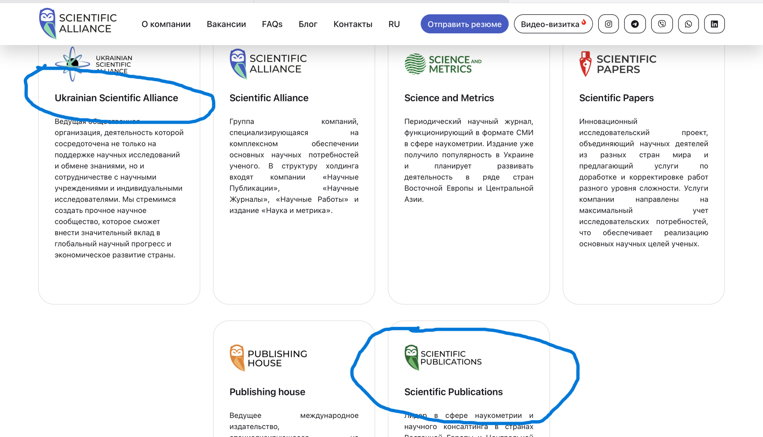This screenshot has width=763, height=437.
Task: Open the Telegram social icon
Action: click(x=635, y=24)
